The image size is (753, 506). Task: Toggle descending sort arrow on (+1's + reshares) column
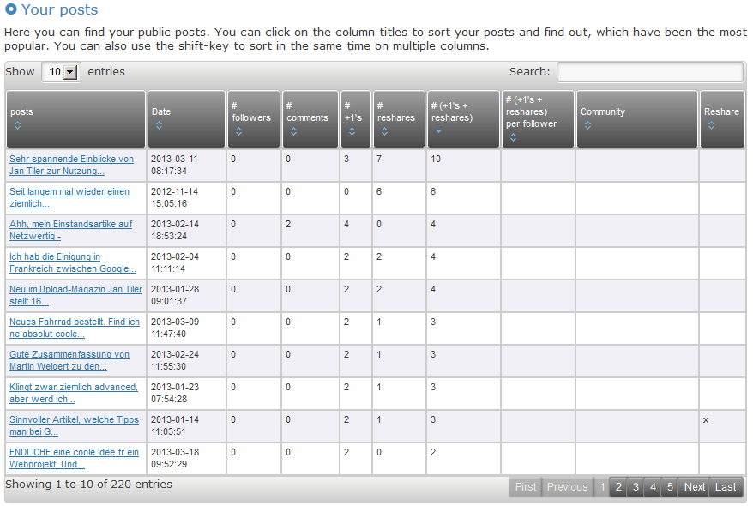pos(438,131)
